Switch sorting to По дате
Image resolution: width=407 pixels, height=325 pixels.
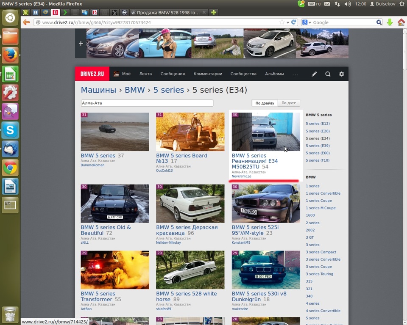click(289, 103)
